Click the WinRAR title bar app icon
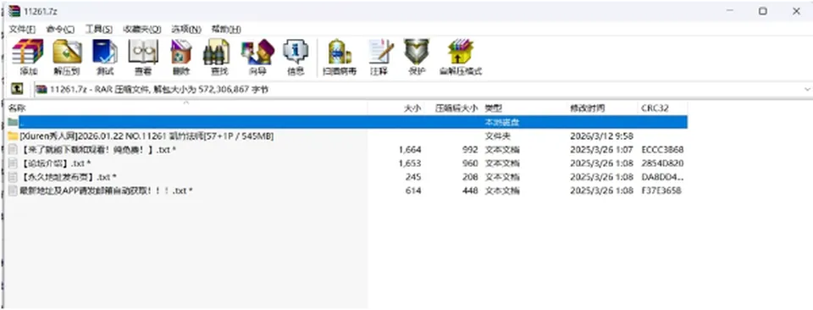Image resolution: width=813 pixels, height=310 pixels. coord(14,11)
